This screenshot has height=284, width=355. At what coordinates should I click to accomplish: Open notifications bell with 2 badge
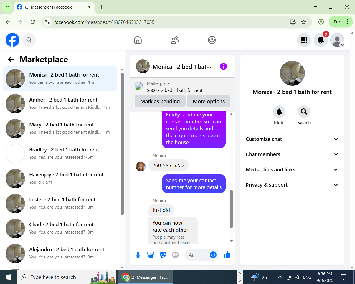click(x=321, y=40)
